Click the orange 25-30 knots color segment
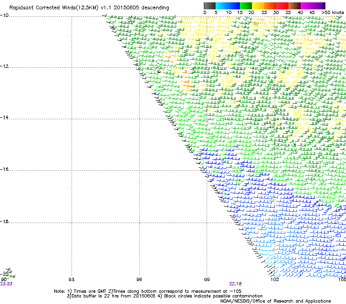The image size is (346, 304). 270,6
